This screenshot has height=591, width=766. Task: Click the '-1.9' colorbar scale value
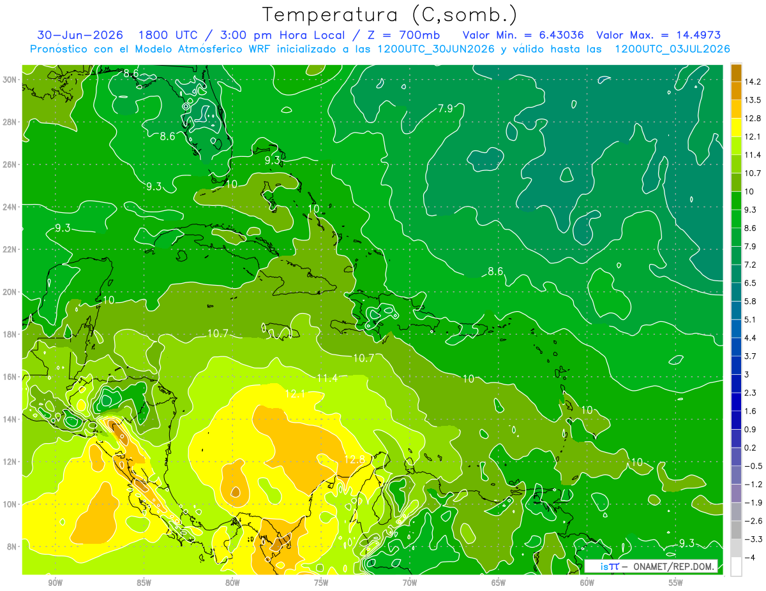pos(752,502)
